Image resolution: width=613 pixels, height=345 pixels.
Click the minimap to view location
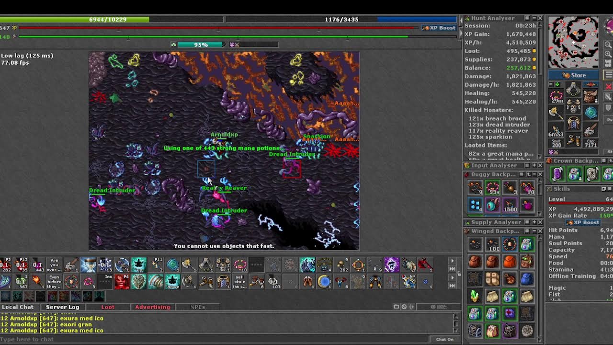pyautogui.click(x=573, y=42)
